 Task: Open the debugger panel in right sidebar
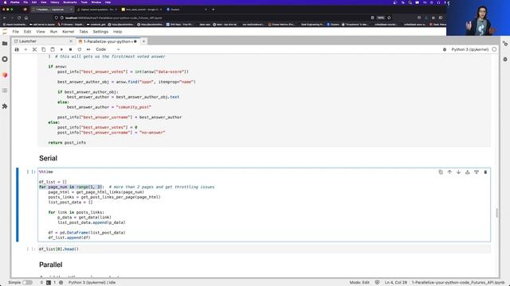[505, 60]
